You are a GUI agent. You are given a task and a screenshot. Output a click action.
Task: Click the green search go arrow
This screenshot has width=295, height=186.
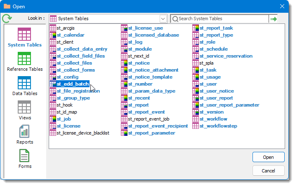pyautogui.click(x=274, y=19)
